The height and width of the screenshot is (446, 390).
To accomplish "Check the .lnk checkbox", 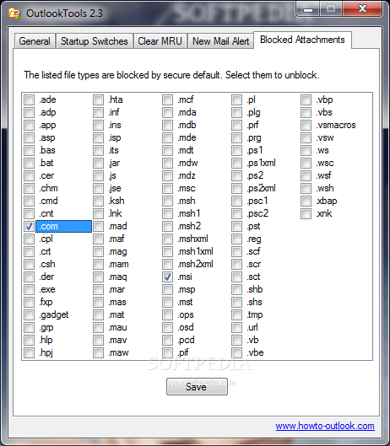I will (98, 213).
